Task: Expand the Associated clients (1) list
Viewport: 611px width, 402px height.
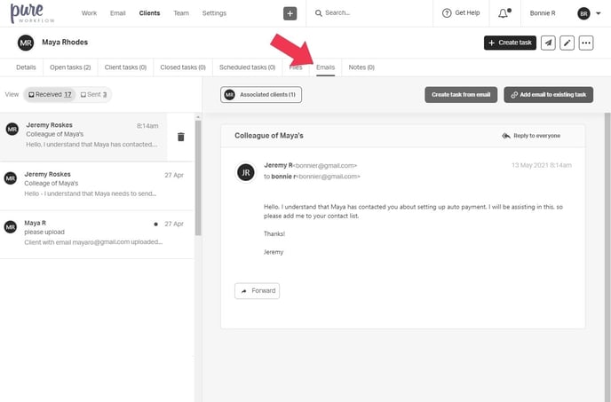Action: pos(261,94)
